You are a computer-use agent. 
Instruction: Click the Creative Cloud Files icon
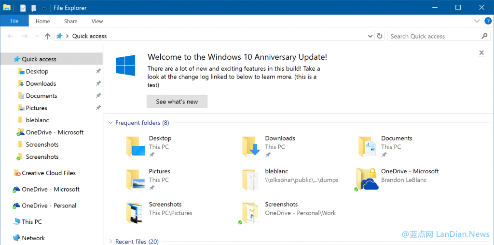[x=17, y=173]
